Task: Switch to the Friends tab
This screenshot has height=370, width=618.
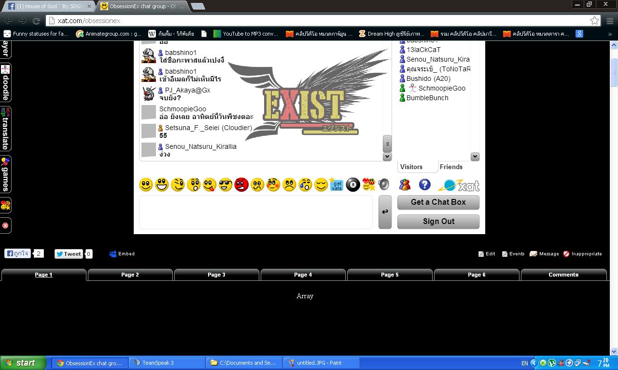Action: [x=451, y=167]
